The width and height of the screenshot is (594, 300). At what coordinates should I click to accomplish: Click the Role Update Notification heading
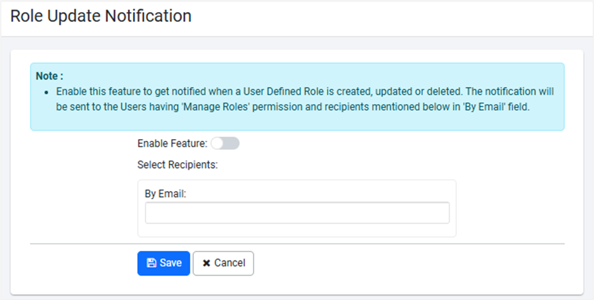101,16
